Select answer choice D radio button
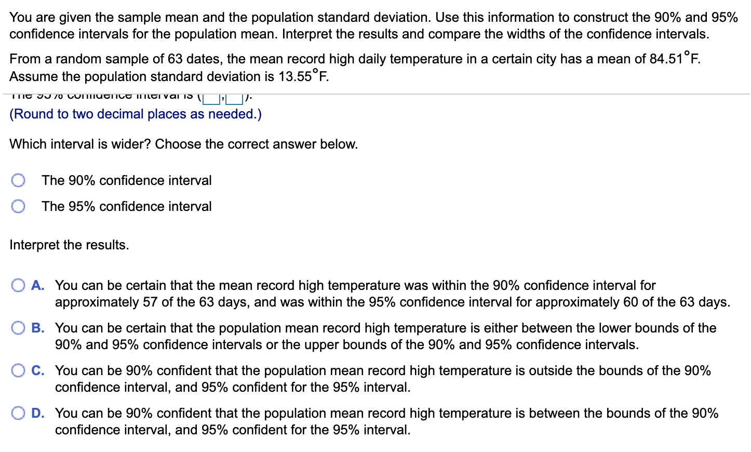This screenshot has height=452, width=751. (19, 413)
